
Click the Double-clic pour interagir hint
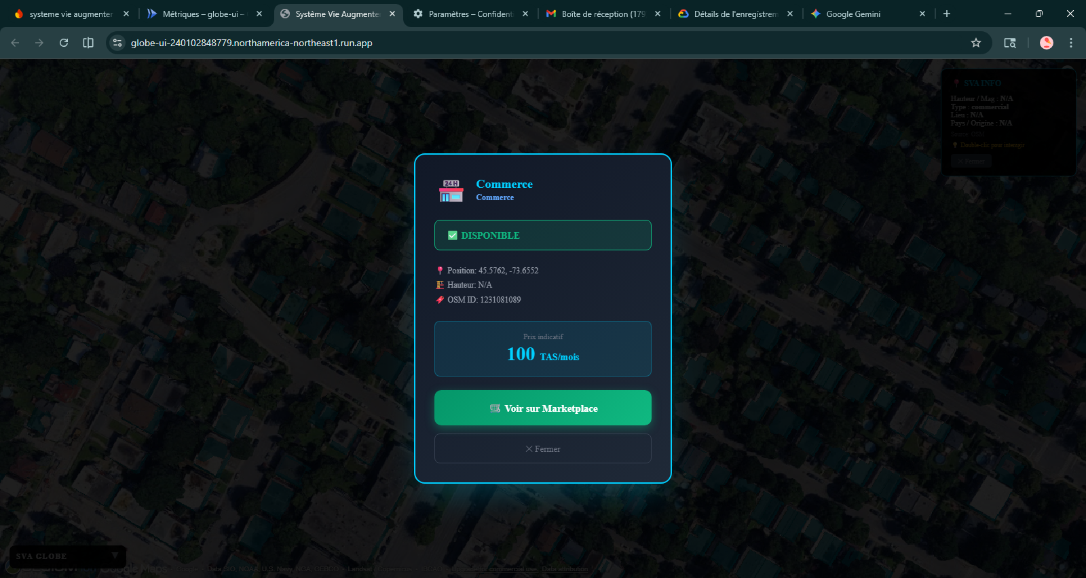pyautogui.click(x=992, y=145)
